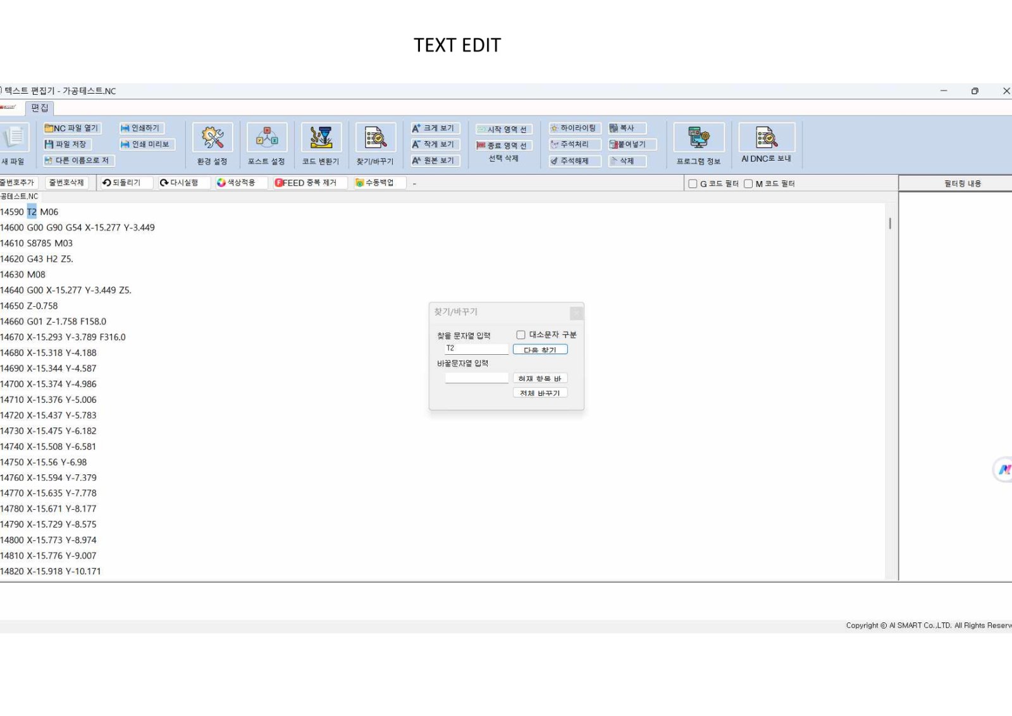The height and width of the screenshot is (716, 1012).
Task: Enable the M 코드 필터 checkbox
Action: tap(748, 183)
